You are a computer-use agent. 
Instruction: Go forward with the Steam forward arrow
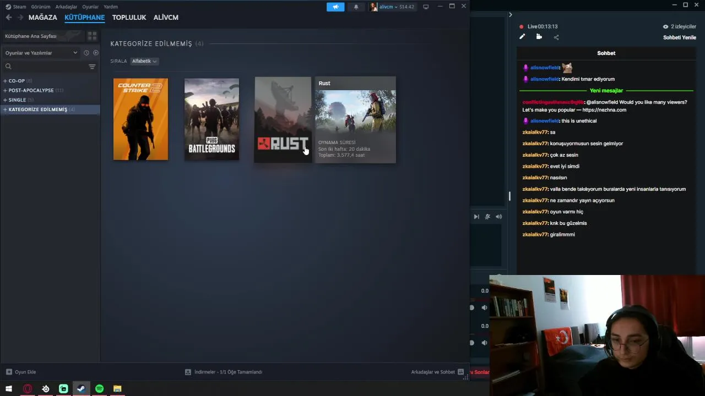coord(20,18)
